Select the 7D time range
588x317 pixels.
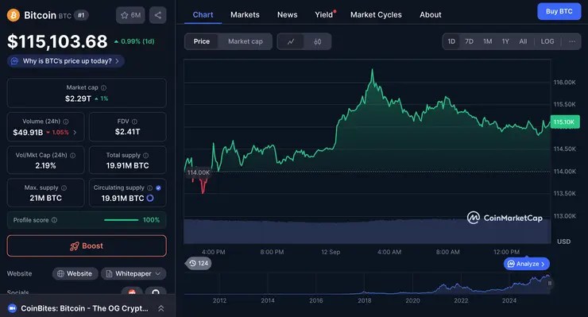pos(469,41)
